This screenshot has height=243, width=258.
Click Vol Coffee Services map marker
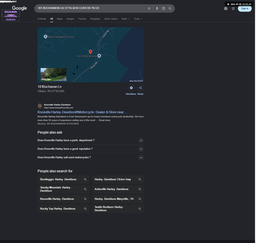[99, 56]
